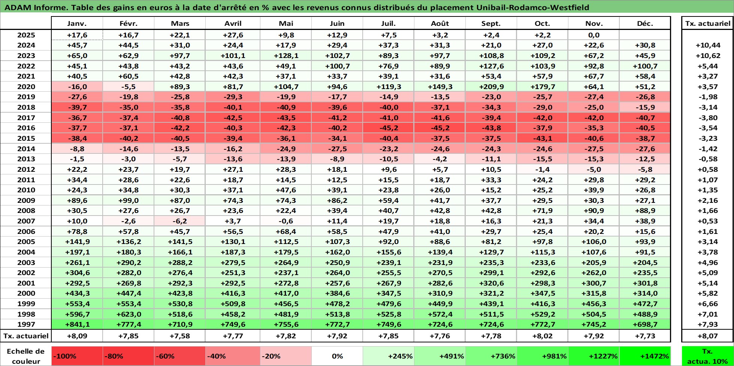
Task: Select the -40% legend color cell
Action: pos(233,356)
